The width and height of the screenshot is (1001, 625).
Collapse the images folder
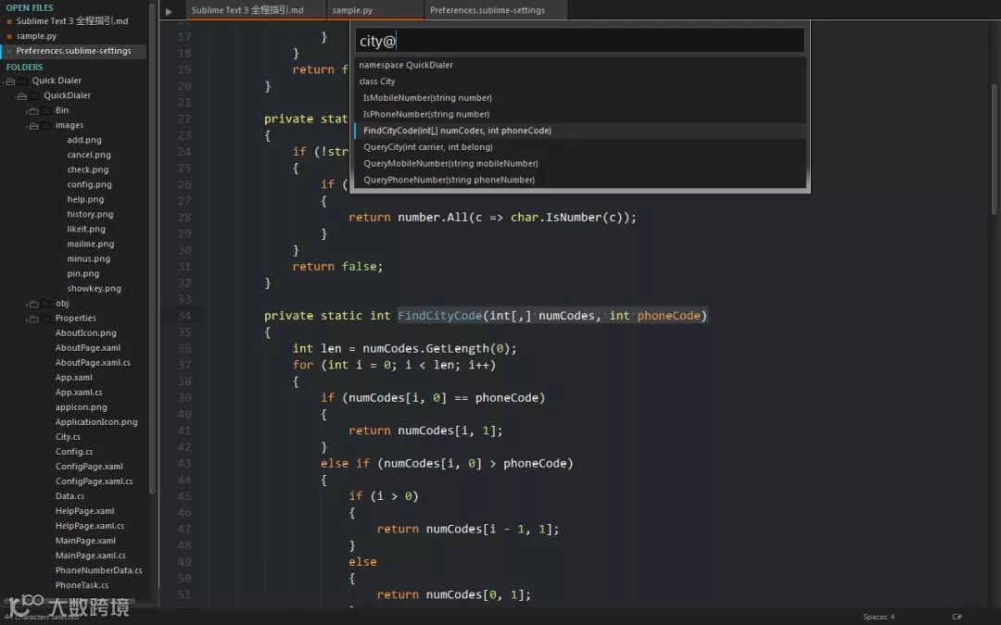point(32,126)
